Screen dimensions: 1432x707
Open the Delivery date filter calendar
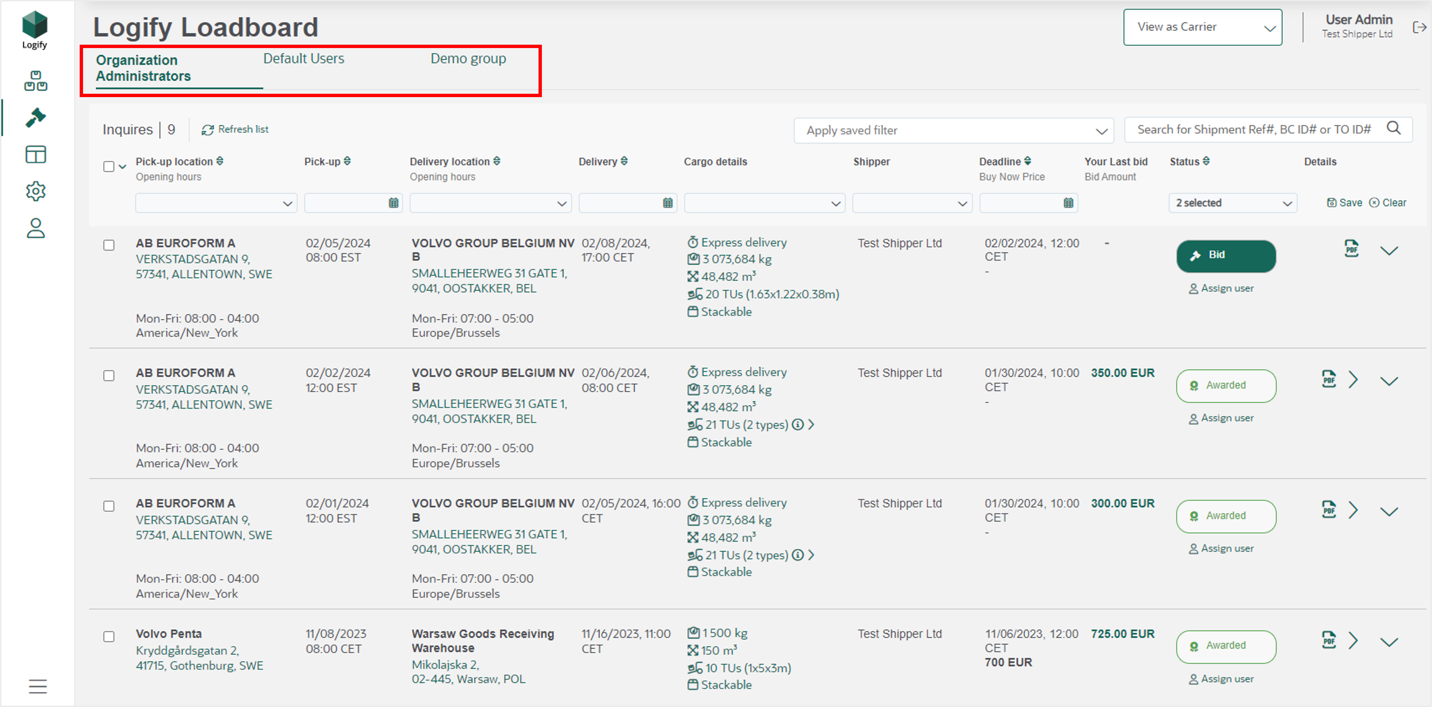click(x=668, y=203)
